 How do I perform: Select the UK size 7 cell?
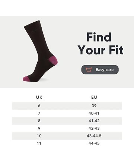[39, 113]
